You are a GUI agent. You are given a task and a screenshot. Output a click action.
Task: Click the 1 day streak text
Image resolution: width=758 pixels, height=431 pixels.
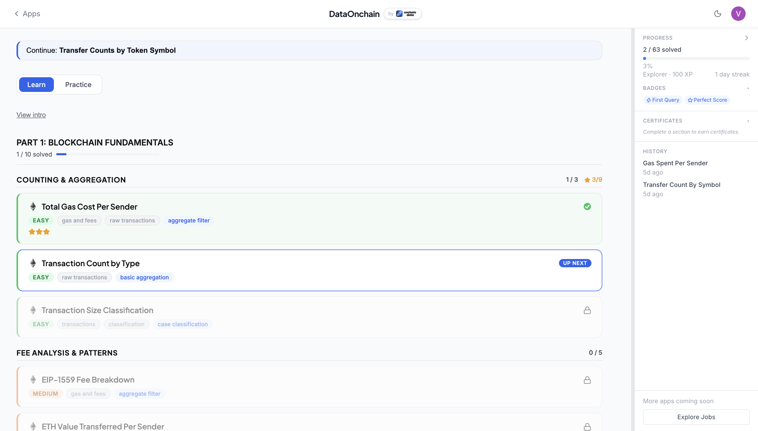(732, 74)
